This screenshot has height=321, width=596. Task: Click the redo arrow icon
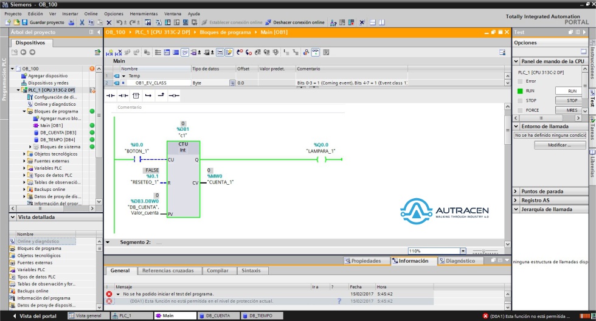point(133,22)
